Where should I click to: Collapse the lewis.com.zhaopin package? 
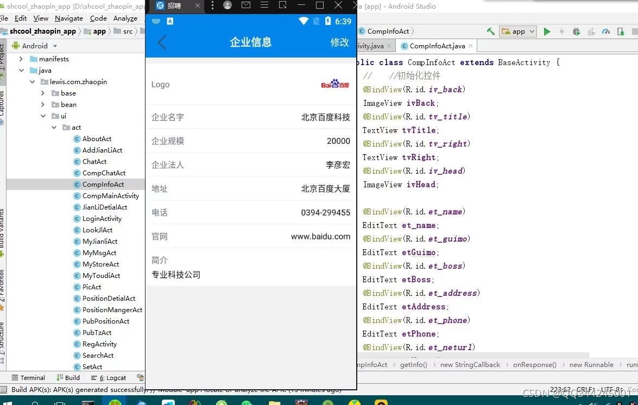click(32, 82)
